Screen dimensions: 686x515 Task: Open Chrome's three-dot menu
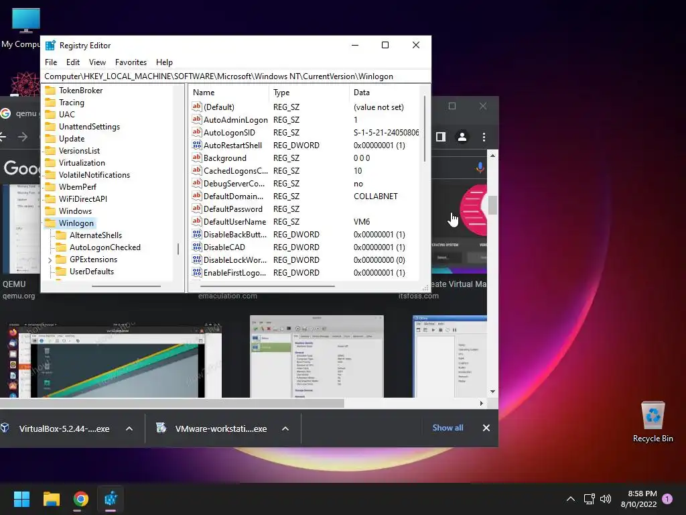pos(484,137)
